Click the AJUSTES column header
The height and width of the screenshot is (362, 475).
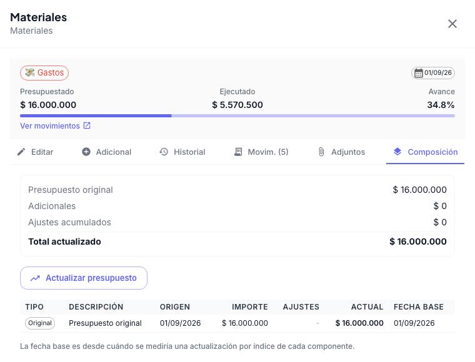[x=301, y=307]
